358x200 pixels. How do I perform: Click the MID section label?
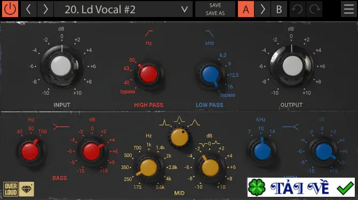pos(179,193)
